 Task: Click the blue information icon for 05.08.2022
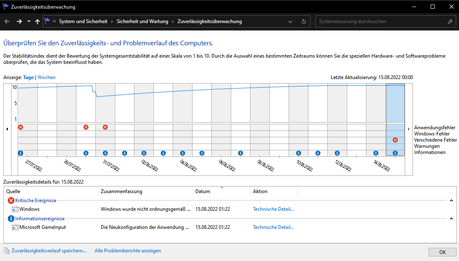coord(202,153)
